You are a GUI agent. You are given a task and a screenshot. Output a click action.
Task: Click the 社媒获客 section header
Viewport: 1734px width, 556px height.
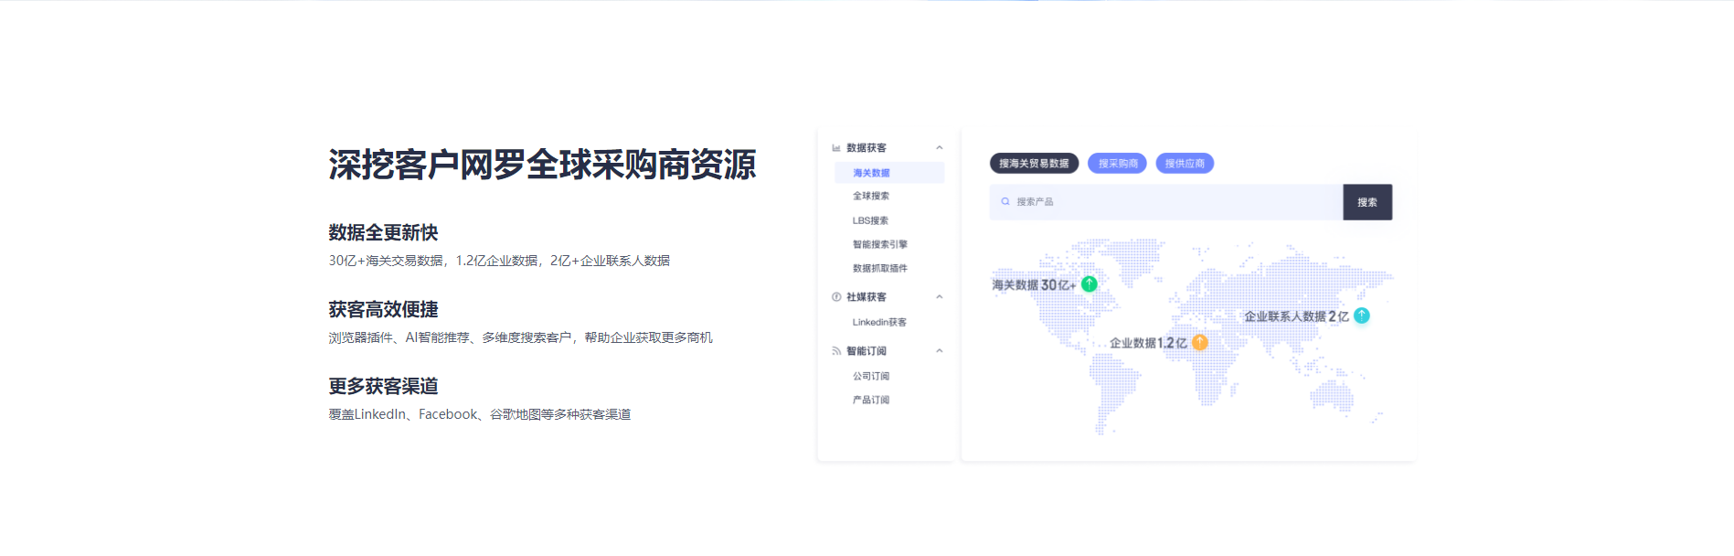866,297
